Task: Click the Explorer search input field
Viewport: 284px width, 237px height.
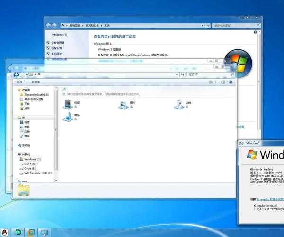Action: 215,74
